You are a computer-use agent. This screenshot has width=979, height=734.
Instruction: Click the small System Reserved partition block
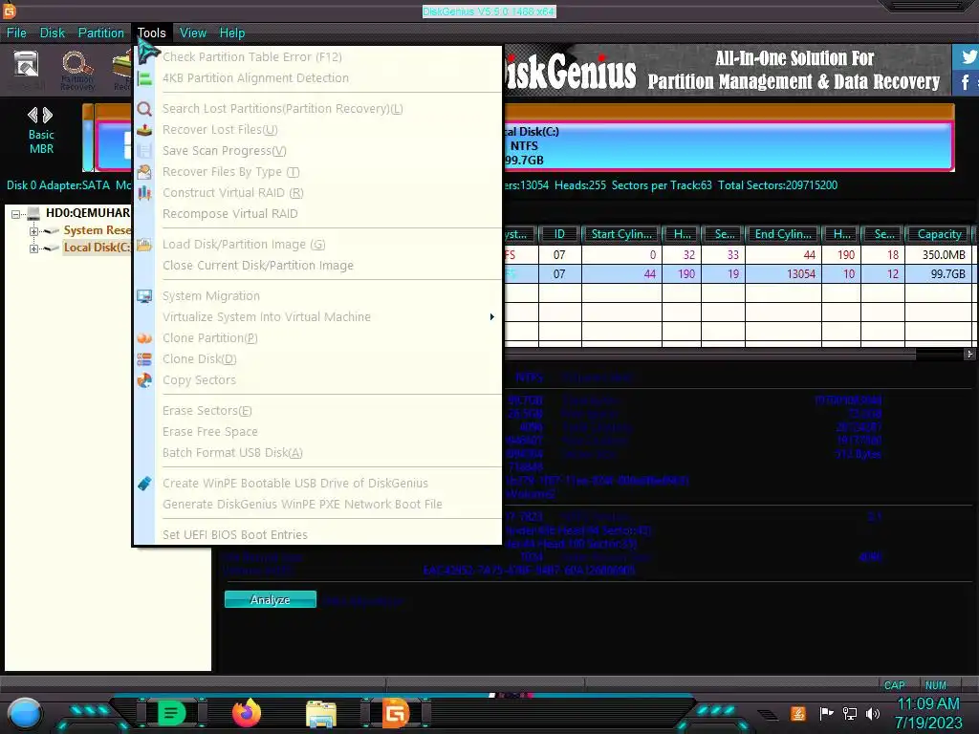tap(88, 138)
